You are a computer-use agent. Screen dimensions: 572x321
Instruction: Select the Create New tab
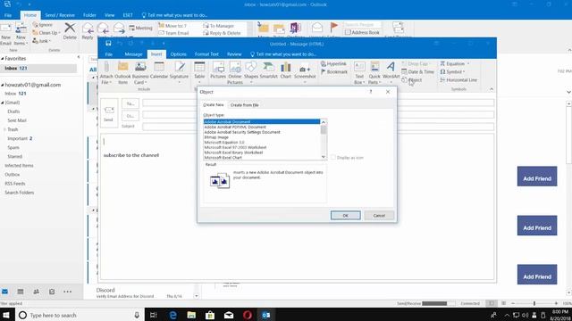click(x=214, y=104)
